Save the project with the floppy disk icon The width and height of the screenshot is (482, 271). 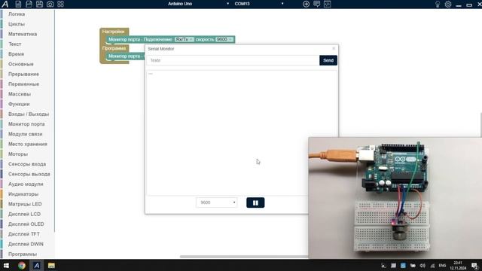pyautogui.click(x=39, y=4)
